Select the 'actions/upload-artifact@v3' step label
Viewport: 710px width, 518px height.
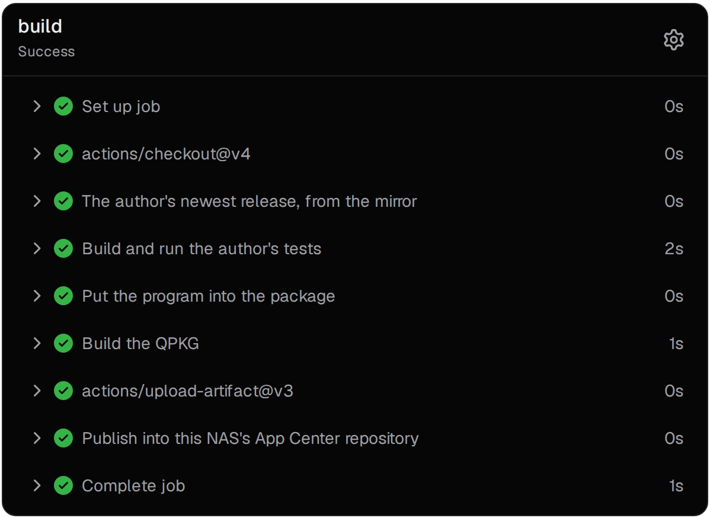187,391
